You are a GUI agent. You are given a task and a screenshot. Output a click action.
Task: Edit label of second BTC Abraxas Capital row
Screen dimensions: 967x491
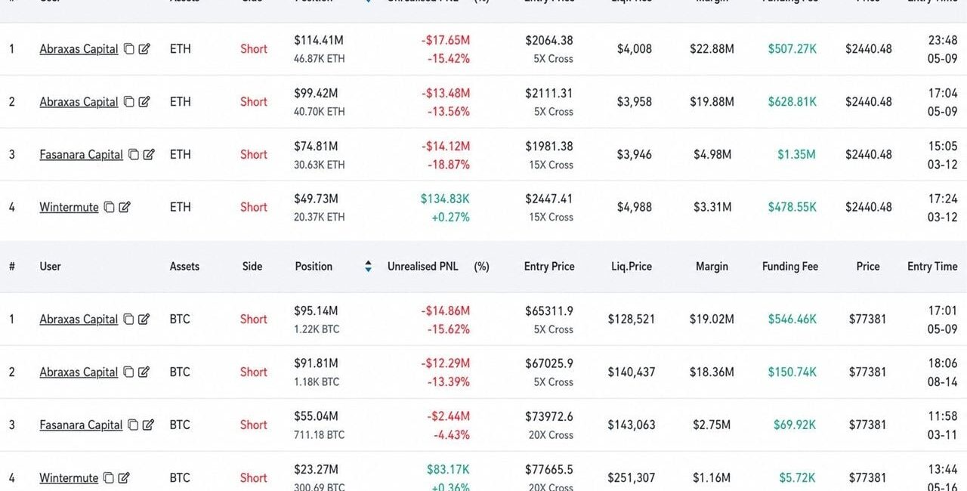coord(144,372)
